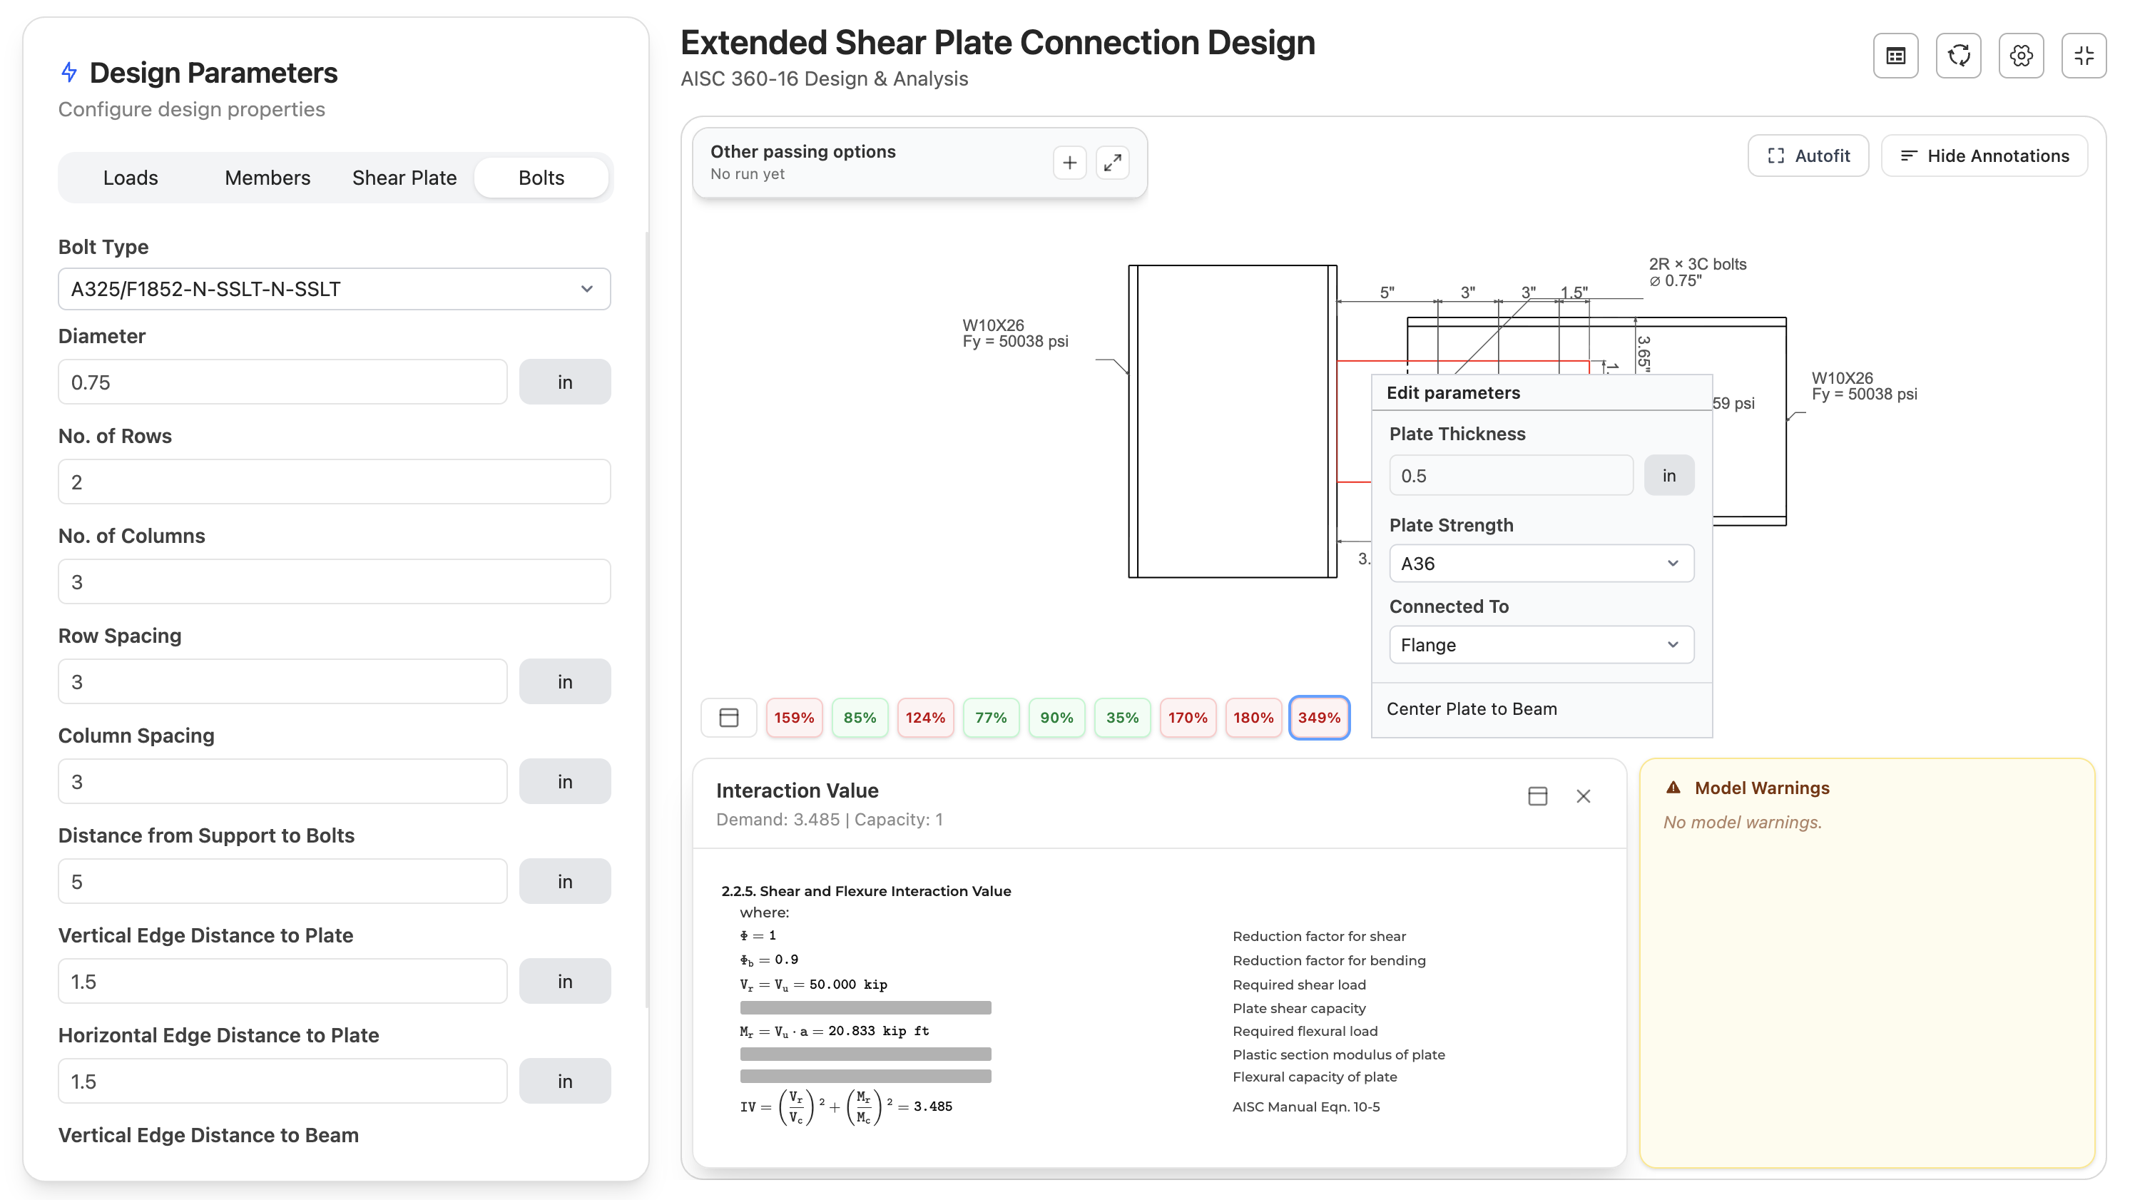The height and width of the screenshot is (1200, 2130).
Task: Select the 159% check result chip
Action: point(794,717)
